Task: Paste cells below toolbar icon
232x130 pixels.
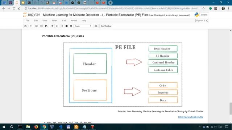Action: (x=46, y=26)
